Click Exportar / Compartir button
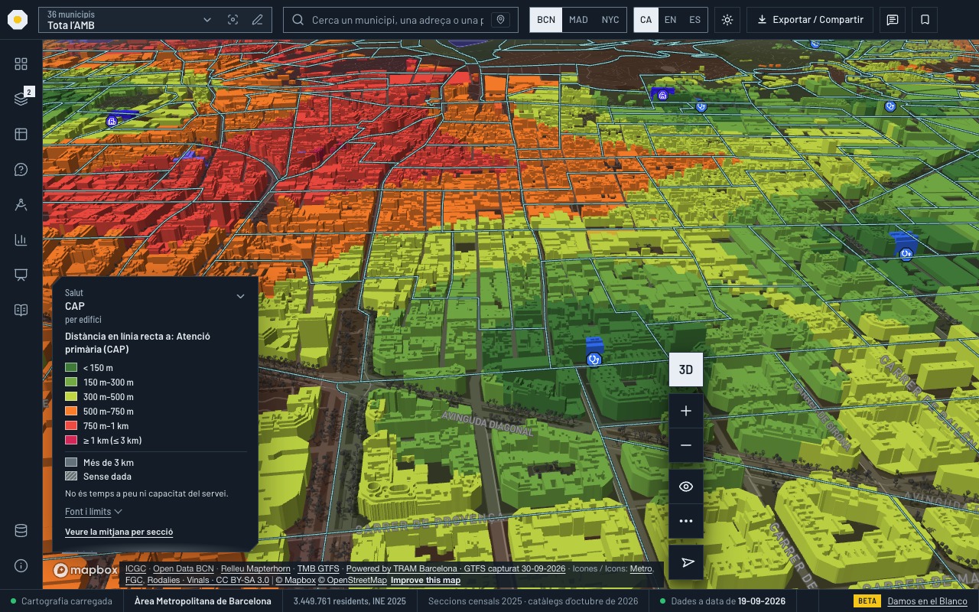 click(x=810, y=20)
